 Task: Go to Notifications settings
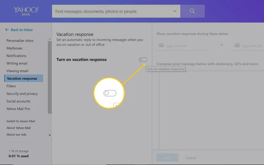(x=16, y=56)
